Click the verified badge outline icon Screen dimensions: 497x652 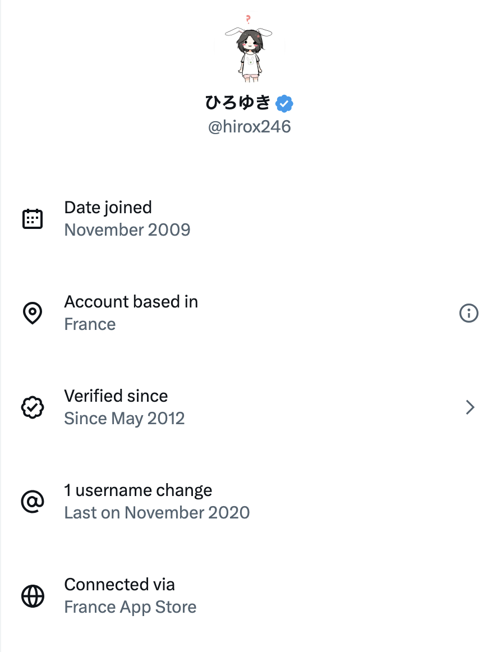coord(33,407)
